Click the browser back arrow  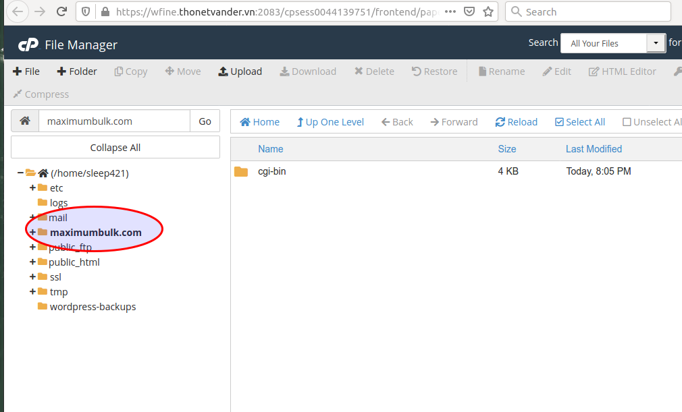[18, 11]
